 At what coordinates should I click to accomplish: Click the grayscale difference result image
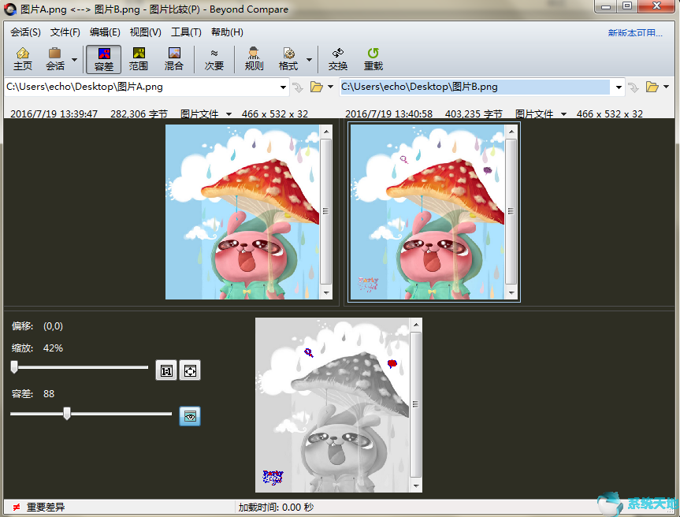[333, 405]
